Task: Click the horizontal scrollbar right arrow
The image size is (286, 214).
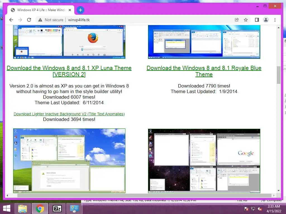Action: pyautogui.click(x=274, y=195)
